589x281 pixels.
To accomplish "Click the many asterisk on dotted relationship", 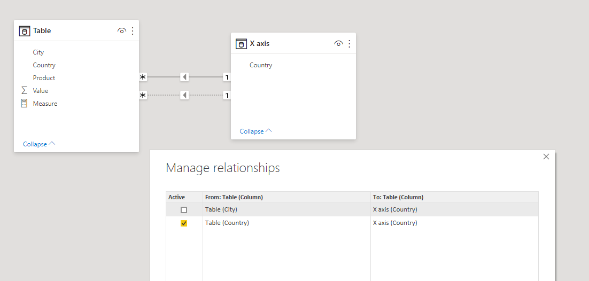I will pyautogui.click(x=143, y=95).
